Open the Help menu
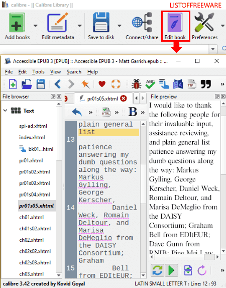 tap(92, 72)
